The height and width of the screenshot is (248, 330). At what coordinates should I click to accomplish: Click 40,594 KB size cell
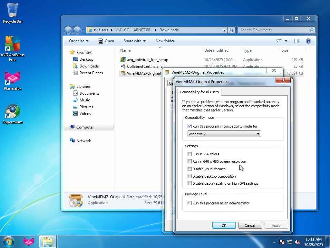(x=295, y=73)
